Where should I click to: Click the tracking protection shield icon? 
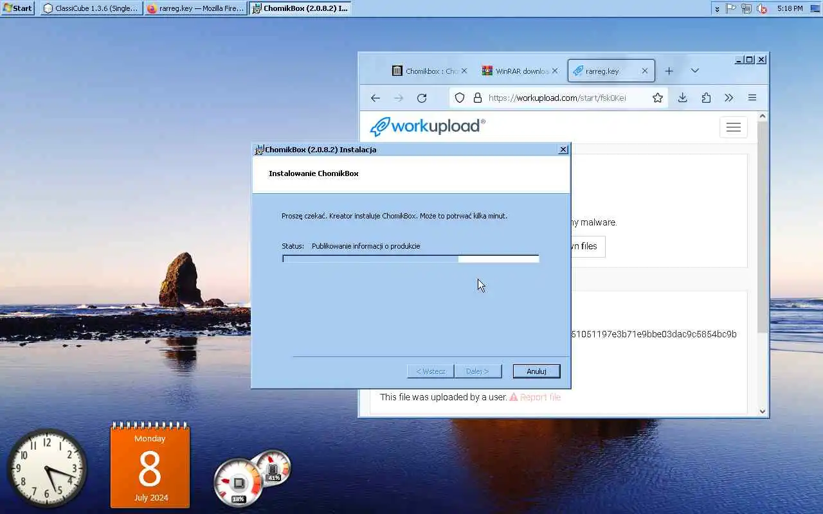click(x=459, y=98)
